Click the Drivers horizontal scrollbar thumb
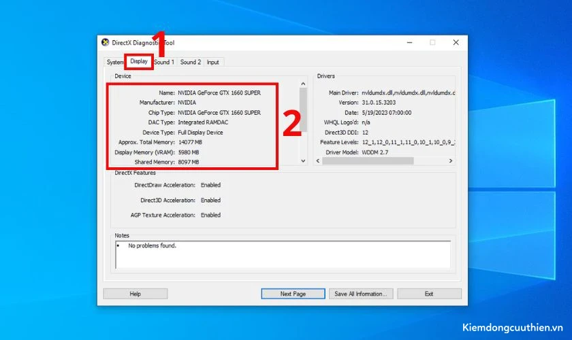572x340 pixels. (x=368, y=160)
